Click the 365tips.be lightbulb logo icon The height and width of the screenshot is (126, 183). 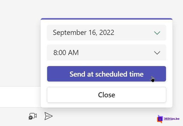click(x=160, y=119)
